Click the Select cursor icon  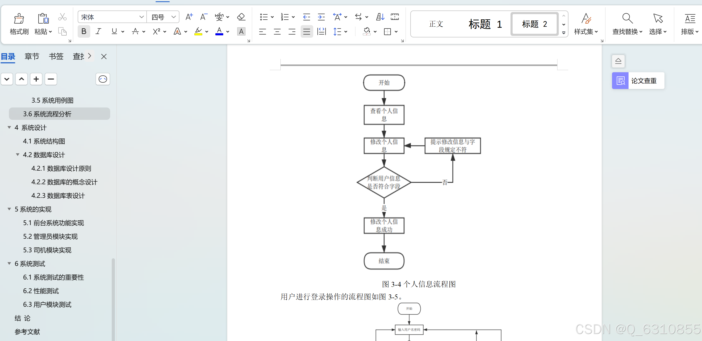(x=658, y=19)
